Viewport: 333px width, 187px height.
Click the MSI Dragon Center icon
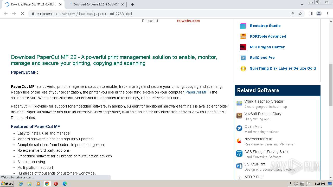click(243, 47)
